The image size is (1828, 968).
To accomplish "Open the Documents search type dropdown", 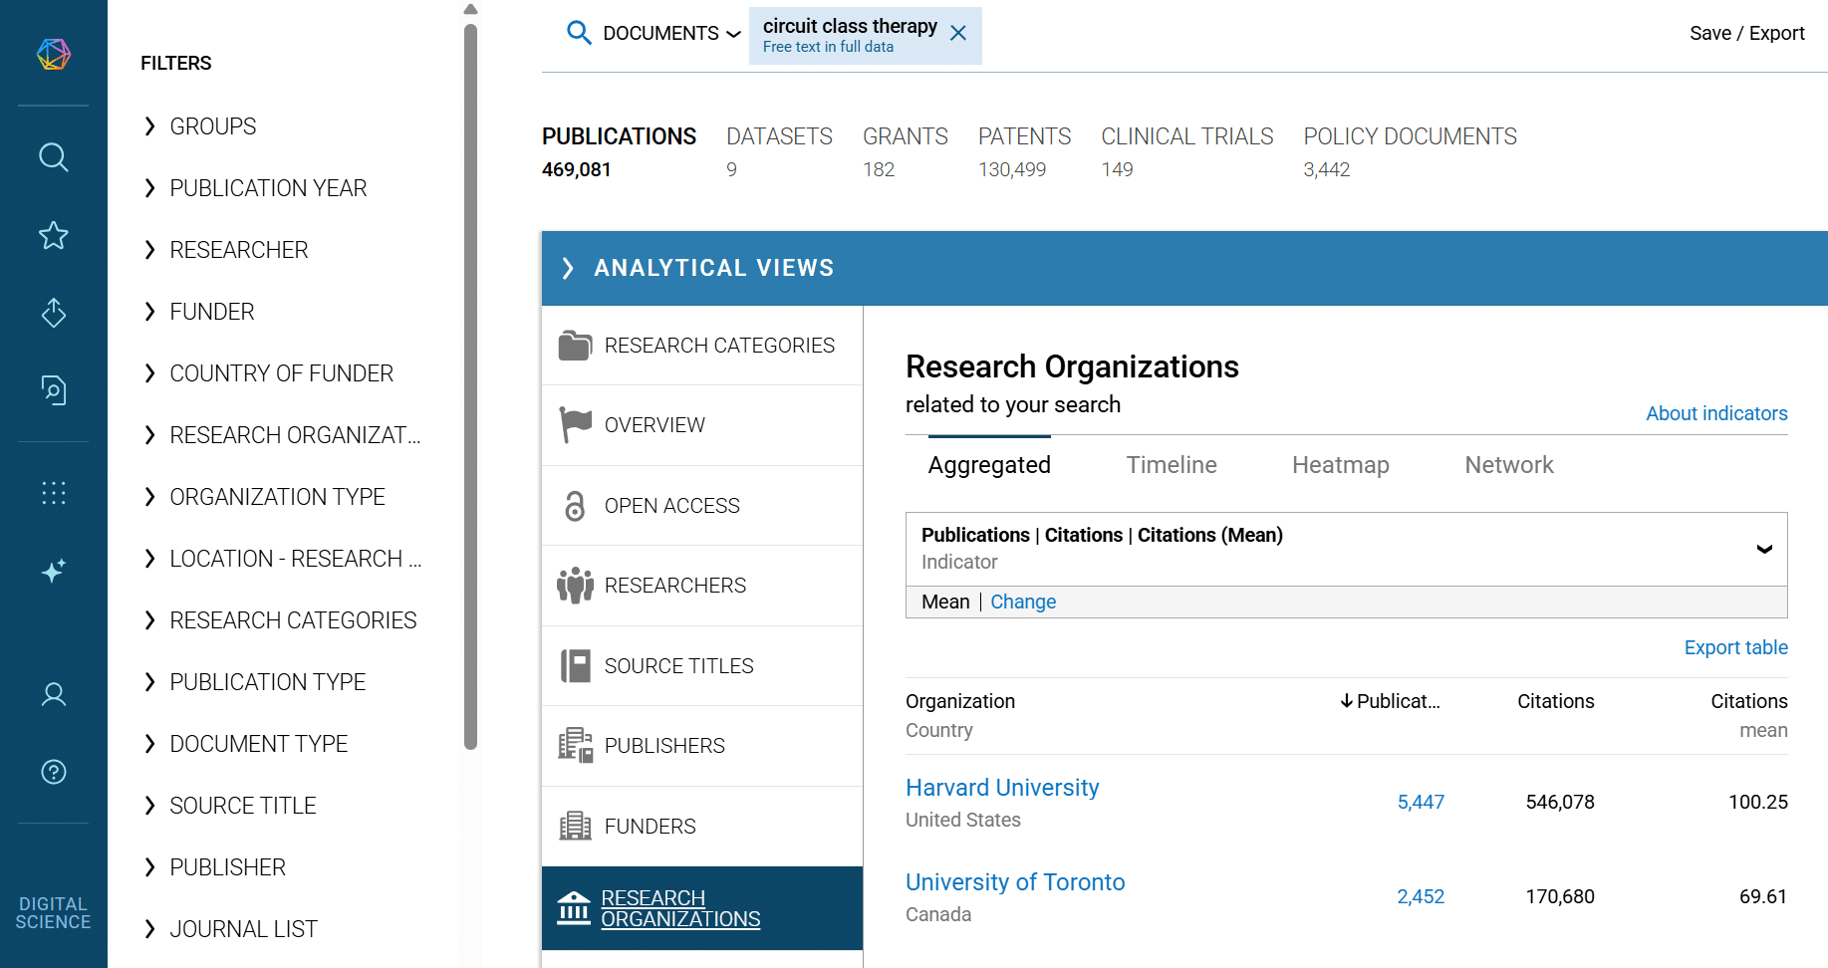I will 670,34.
